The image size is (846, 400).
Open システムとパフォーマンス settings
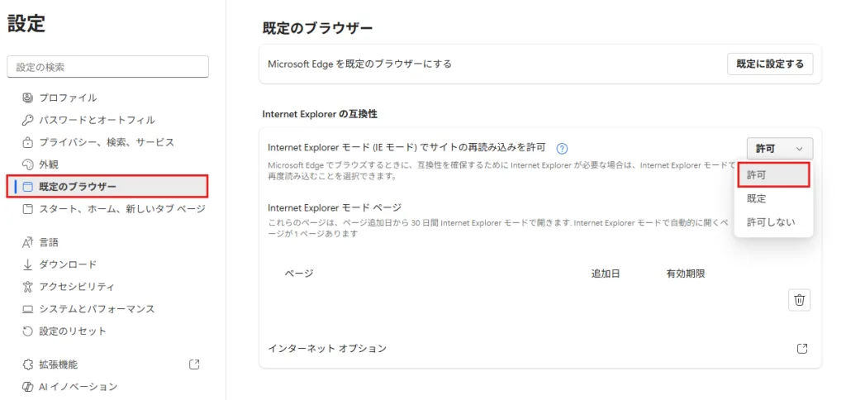(97, 309)
